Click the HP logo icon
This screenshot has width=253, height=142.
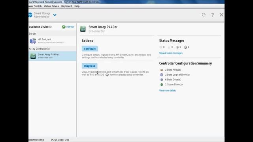tap(30, 15)
